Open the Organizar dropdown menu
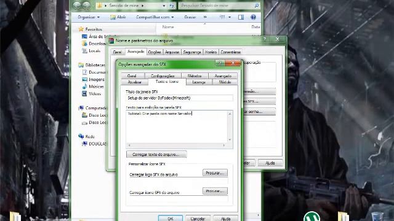Viewport: 394px width, 221px height. pyautogui.click(x=89, y=17)
